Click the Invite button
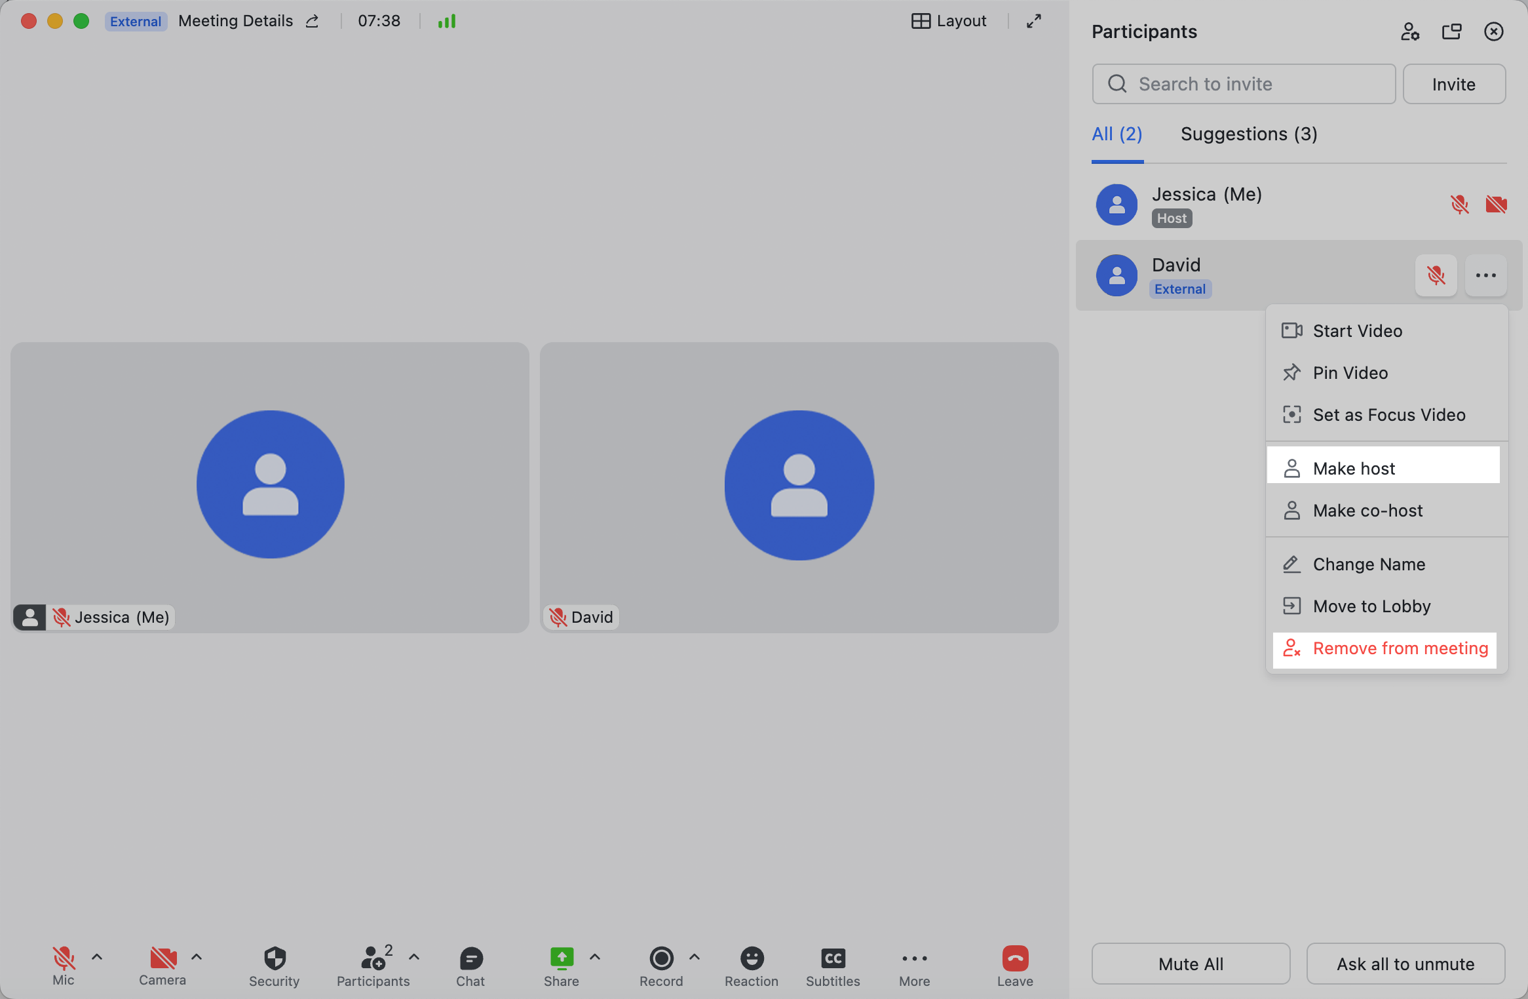The width and height of the screenshot is (1528, 999). coord(1454,85)
